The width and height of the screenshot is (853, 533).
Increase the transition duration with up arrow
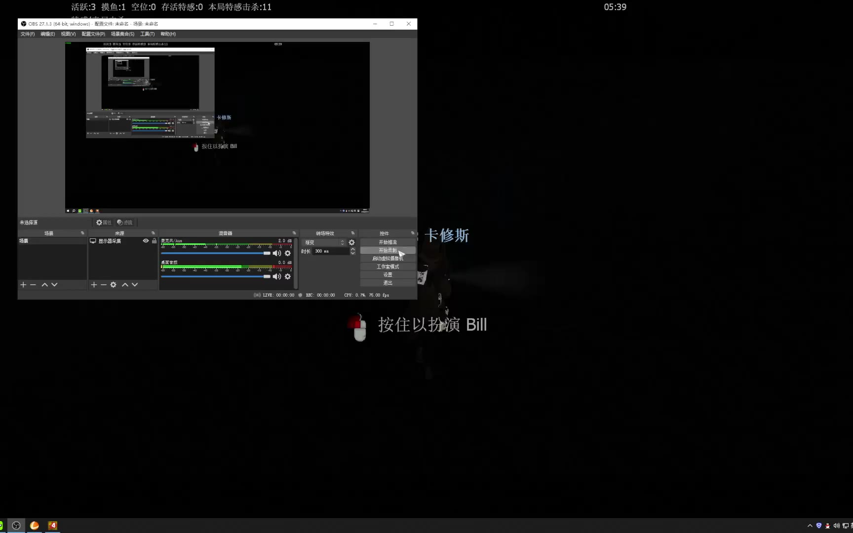point(352,249)
